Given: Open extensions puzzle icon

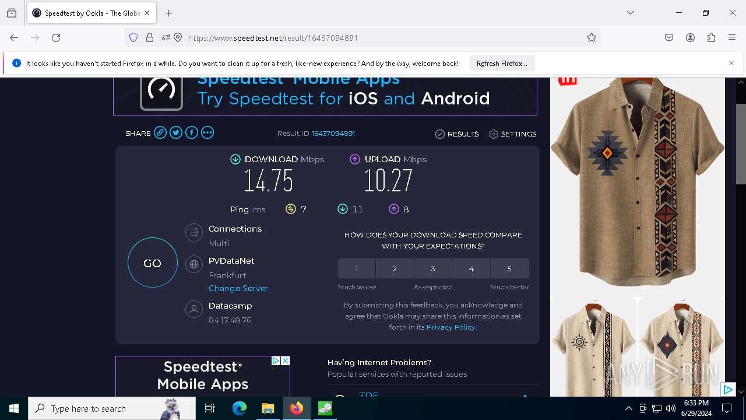Looking at the screenshot, I should tap(711, 37).
